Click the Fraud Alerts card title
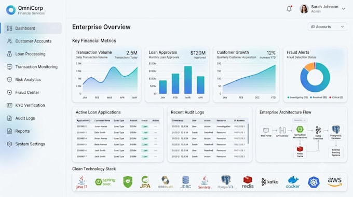This screenshot has width=353, height=197. tap(297, 52)
